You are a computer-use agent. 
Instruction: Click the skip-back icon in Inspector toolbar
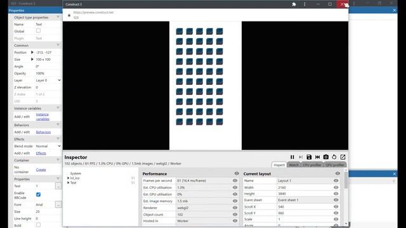coord(317,157)
